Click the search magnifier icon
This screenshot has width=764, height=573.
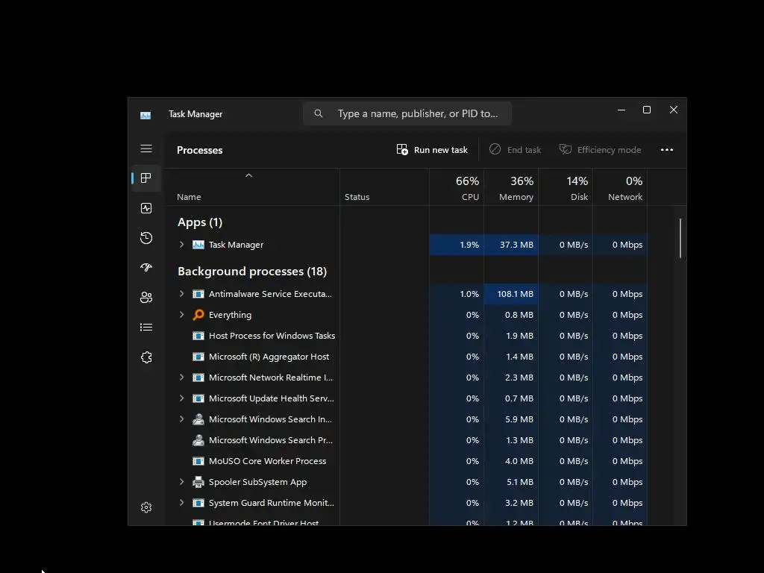318,113
